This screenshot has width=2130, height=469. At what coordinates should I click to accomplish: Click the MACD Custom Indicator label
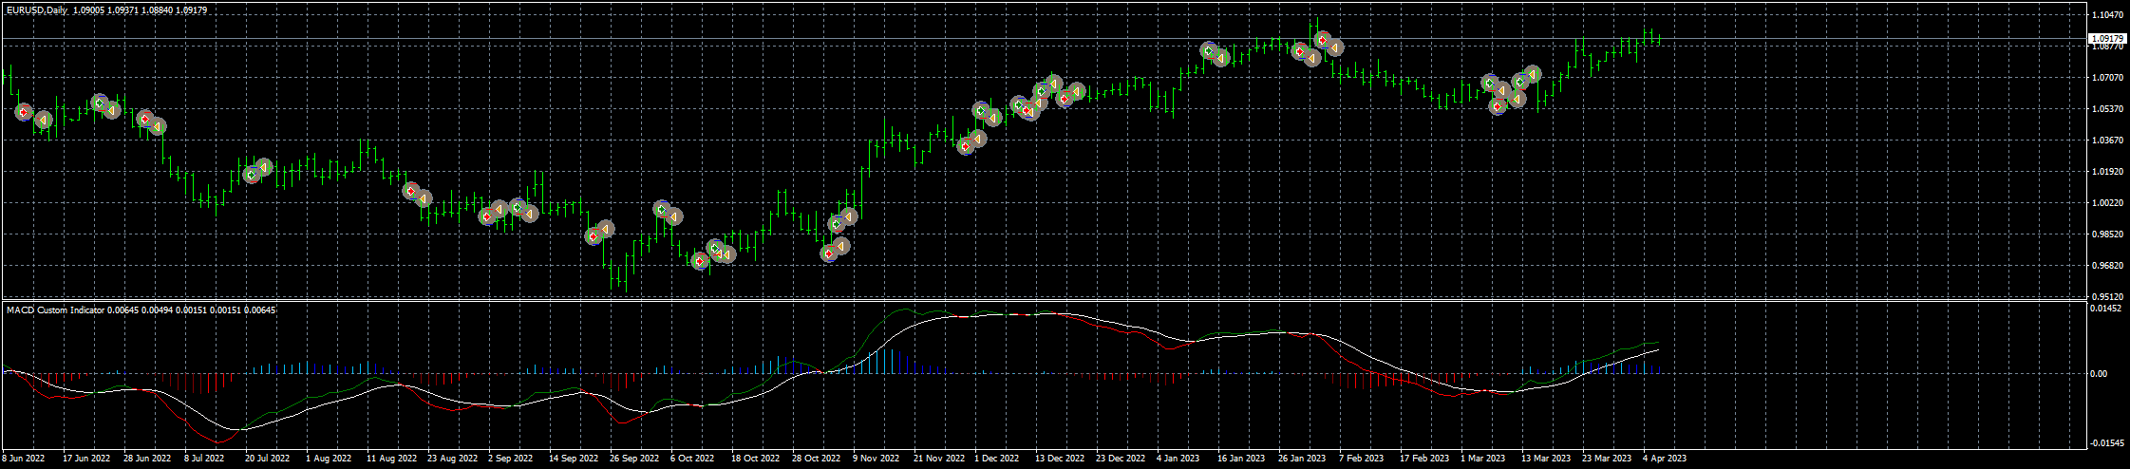tap(55, 310)
